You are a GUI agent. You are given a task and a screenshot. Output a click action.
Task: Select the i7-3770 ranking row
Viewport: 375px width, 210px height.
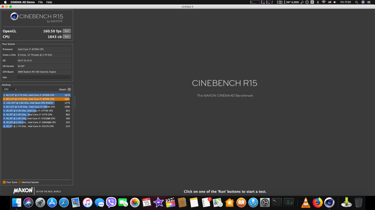click(x=37, y=115)
